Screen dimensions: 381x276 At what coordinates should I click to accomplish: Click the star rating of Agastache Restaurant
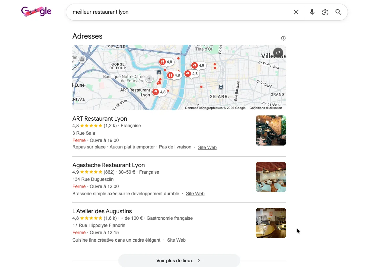click(x=91, y=172)
